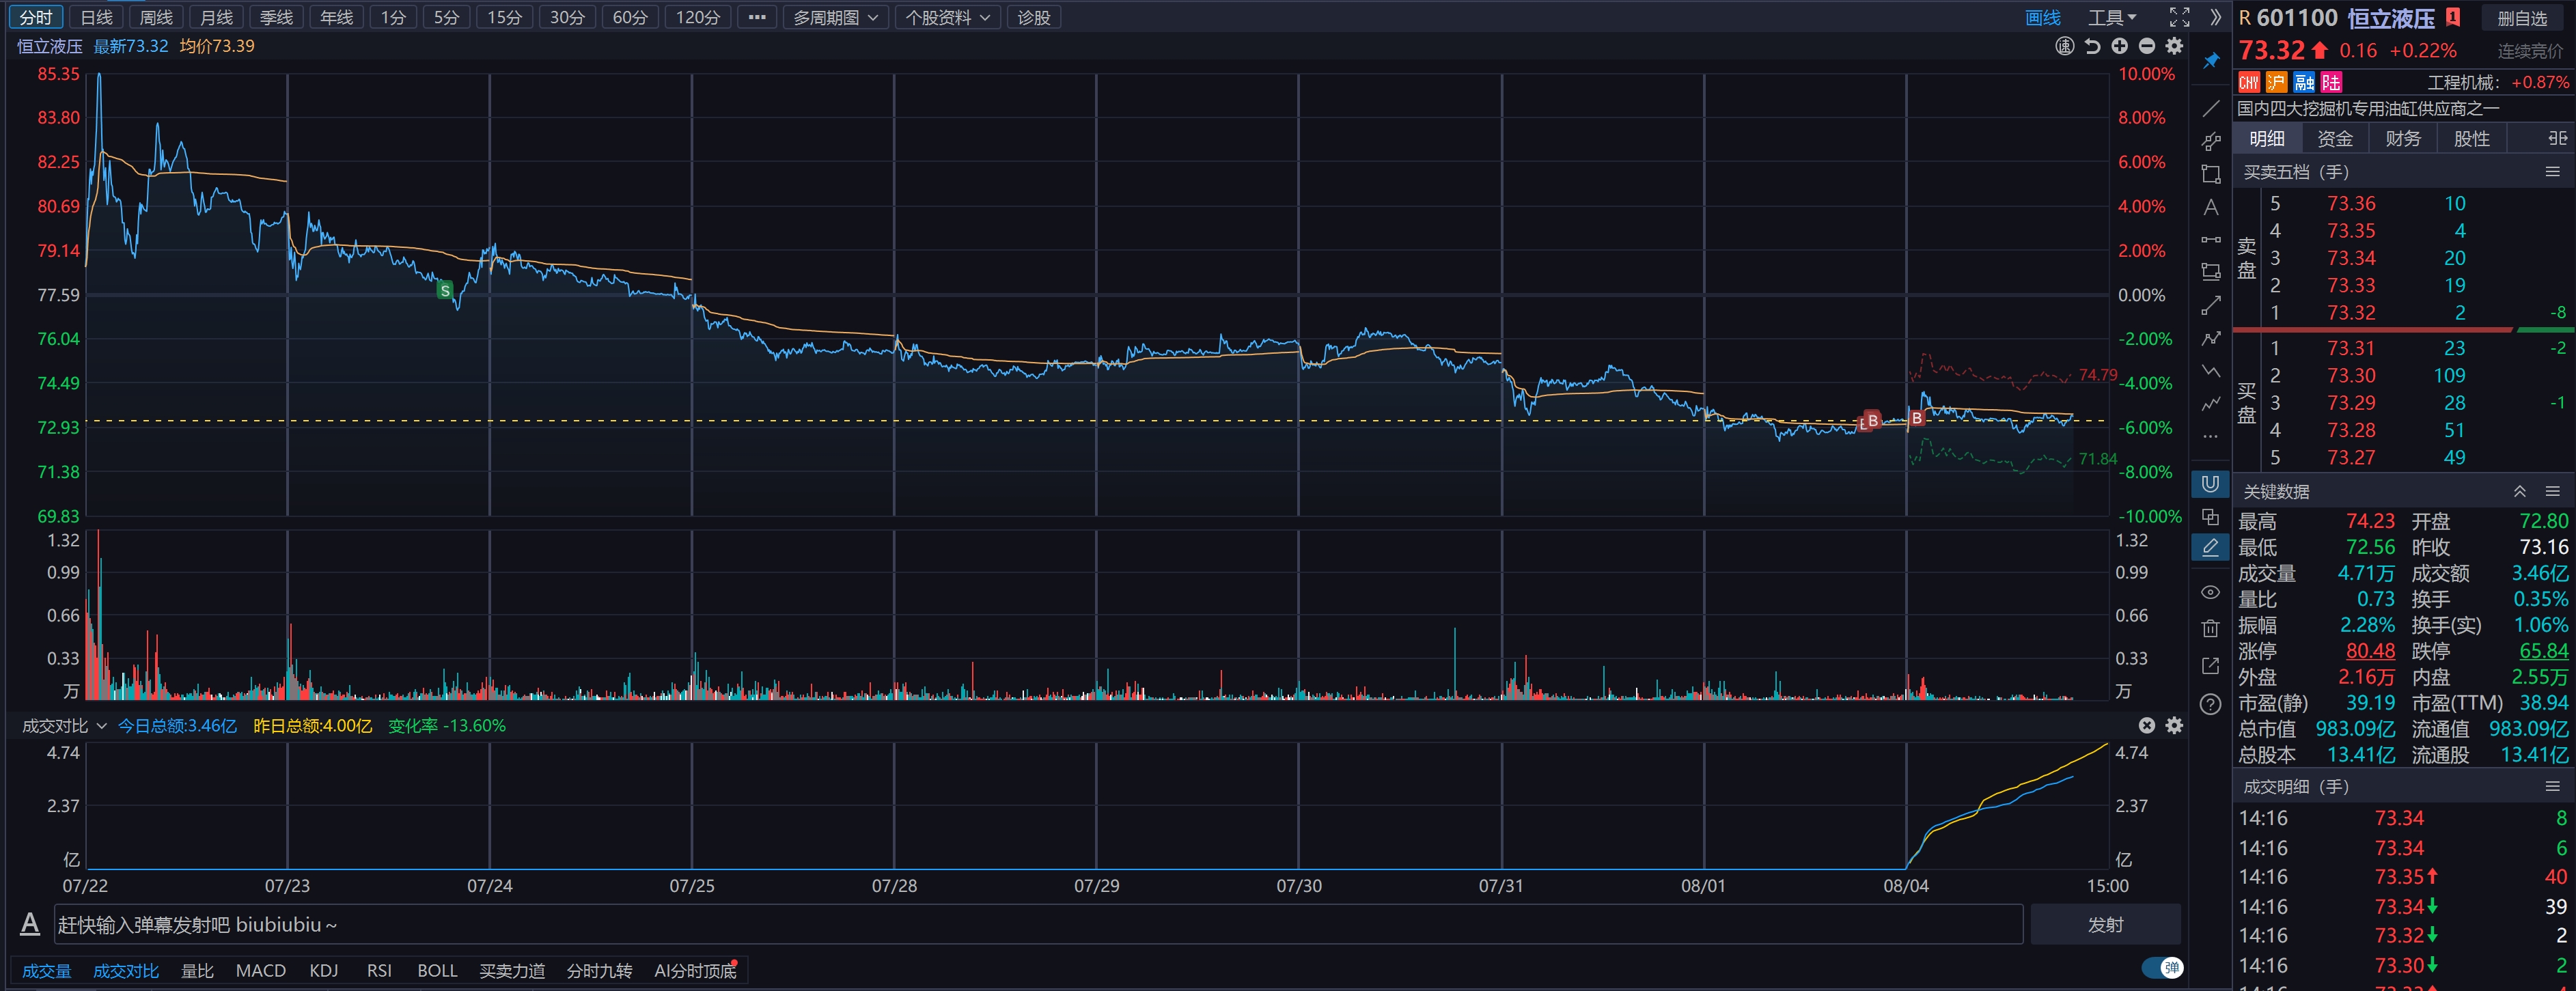This screenshot has width=2576, height=991.
Task: Select the parallel channel line tool
Action: click(2211, 141)
